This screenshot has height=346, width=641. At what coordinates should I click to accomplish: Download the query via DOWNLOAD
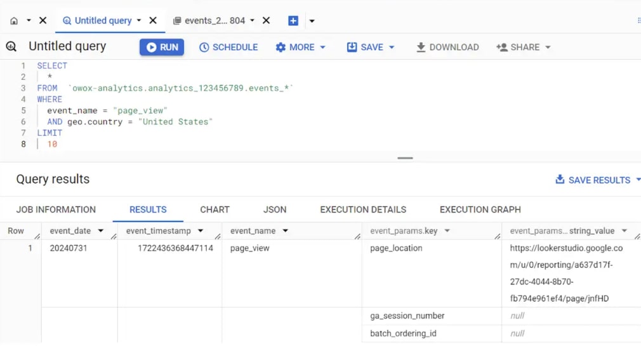(x=447, y=48)
